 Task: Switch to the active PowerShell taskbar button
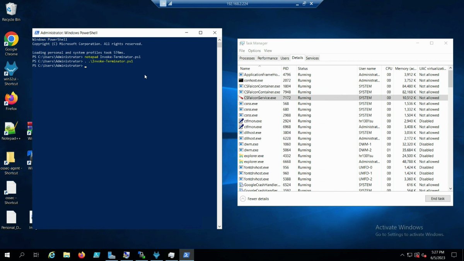[186, 255]
